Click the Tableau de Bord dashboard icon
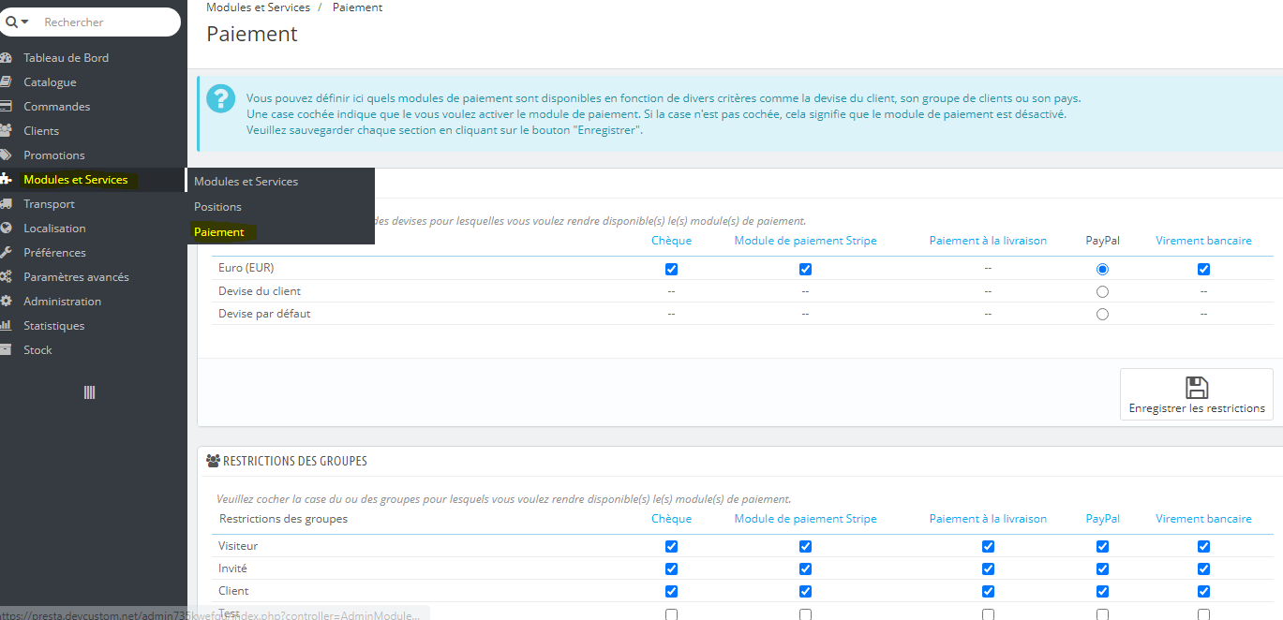1283x620 pixels. (6, 57)
